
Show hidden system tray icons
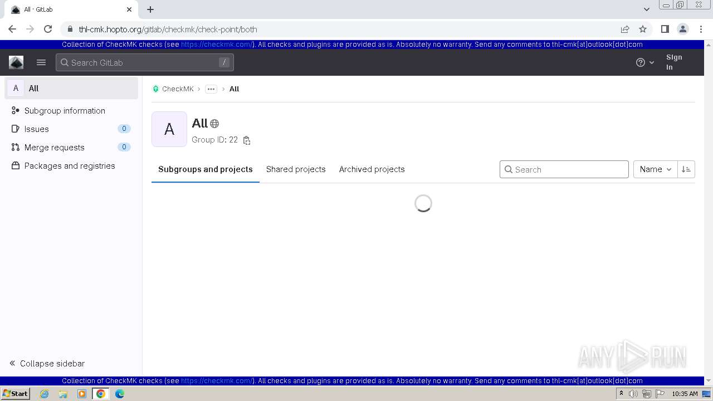[621, 394]
